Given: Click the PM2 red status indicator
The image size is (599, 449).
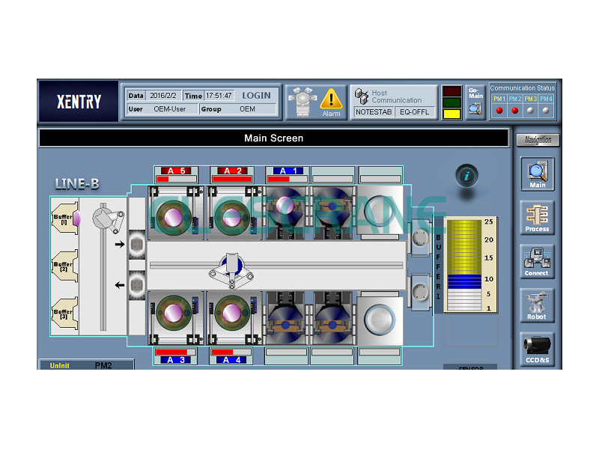Looking at the screenshot, I should 514,110.
